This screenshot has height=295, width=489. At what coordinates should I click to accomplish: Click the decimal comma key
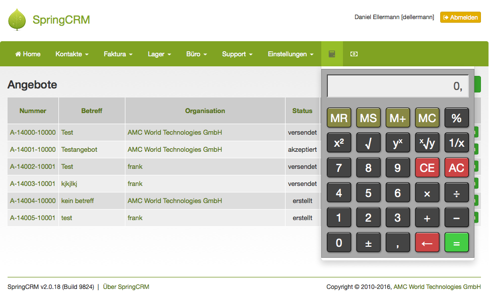[398, 242]
